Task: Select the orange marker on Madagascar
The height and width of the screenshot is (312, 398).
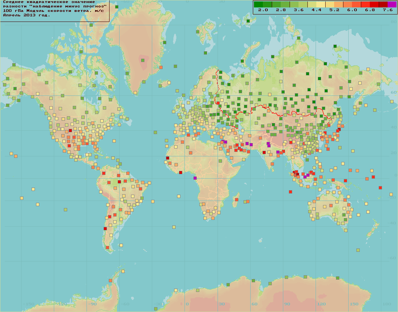Action: 236,199
